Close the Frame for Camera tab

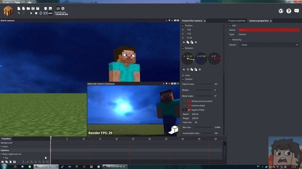coord(204,21)
